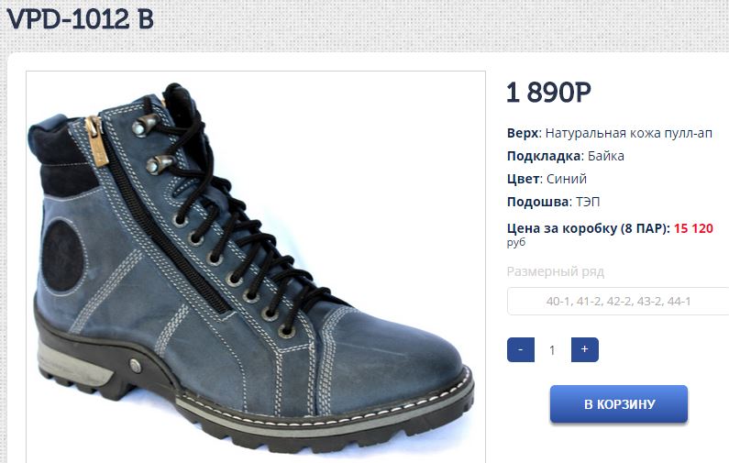Image resolution: width=729 pixels, height=463 pixels.
Task: Increase quantity with the plus button
Action: (x=584, y=349)
